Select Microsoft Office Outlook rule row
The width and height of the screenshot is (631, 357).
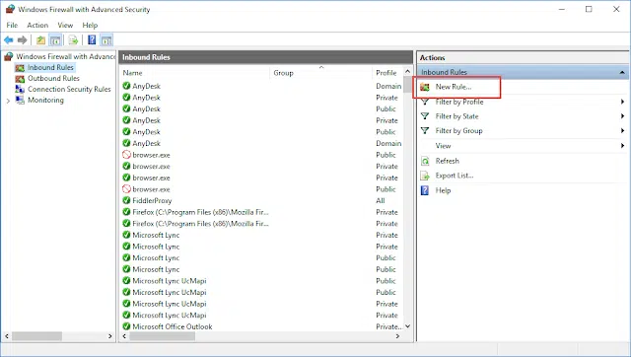[x=261, y=326]
